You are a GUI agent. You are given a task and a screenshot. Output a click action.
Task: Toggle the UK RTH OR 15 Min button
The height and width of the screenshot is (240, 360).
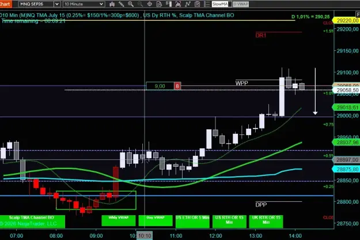(x=266, y=222)
